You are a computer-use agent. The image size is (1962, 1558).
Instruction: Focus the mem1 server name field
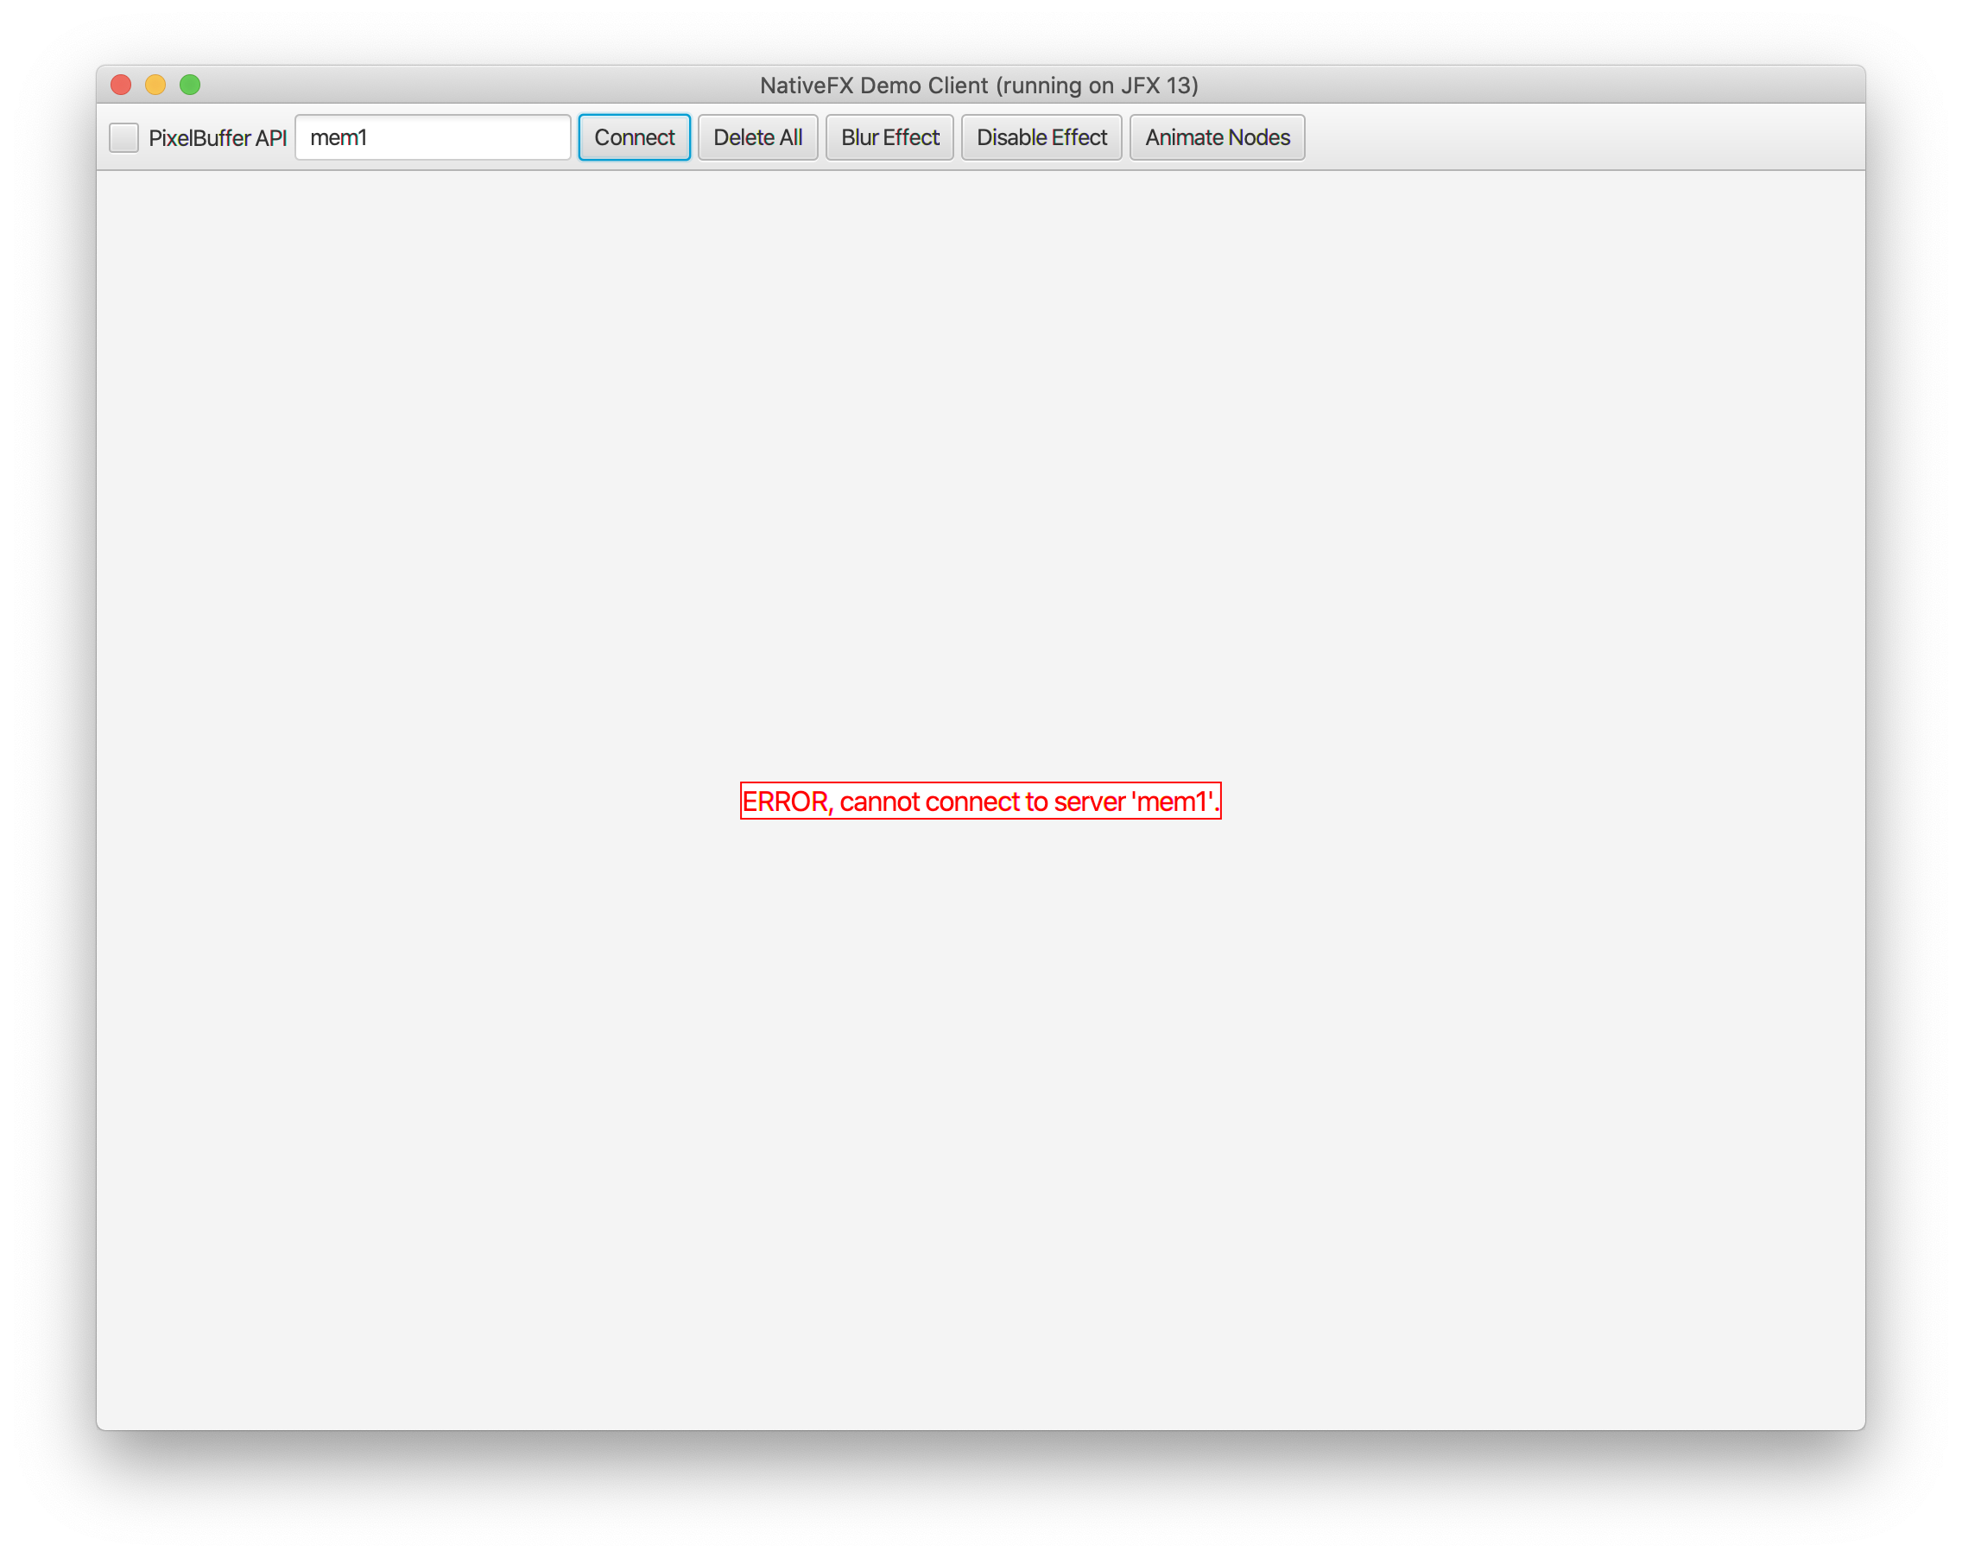tap(433, 137)
